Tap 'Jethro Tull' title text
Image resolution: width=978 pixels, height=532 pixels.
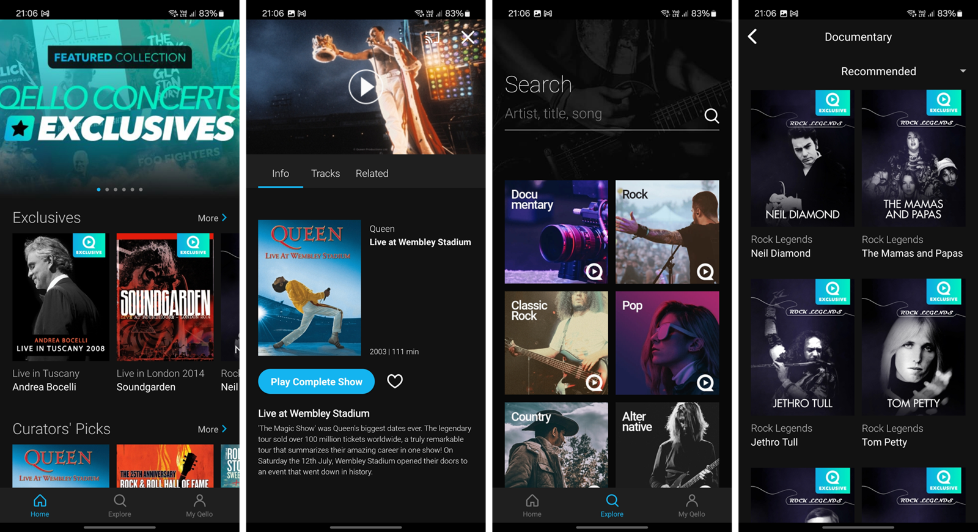click(x=774, y=442)
